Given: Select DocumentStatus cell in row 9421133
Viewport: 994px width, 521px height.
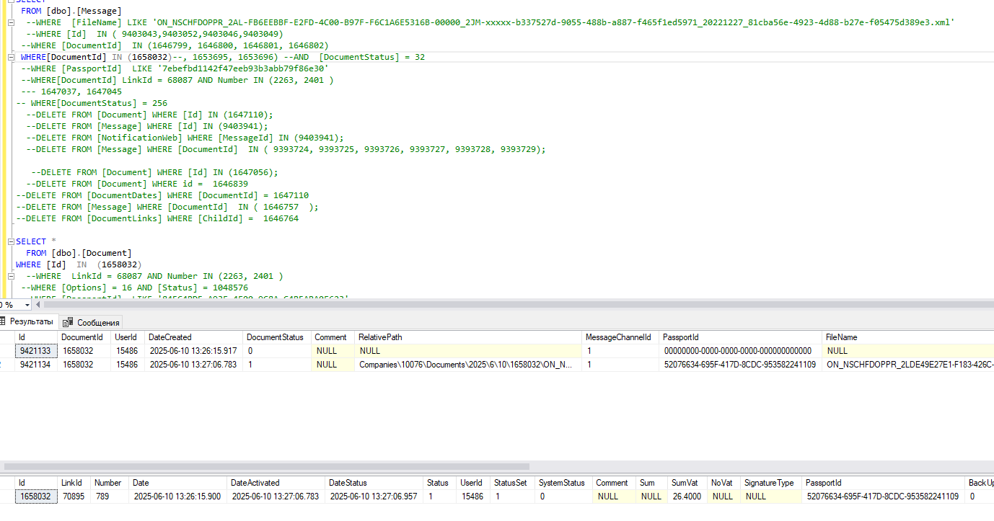Looking at the screenshot, I should coord(277,351).
